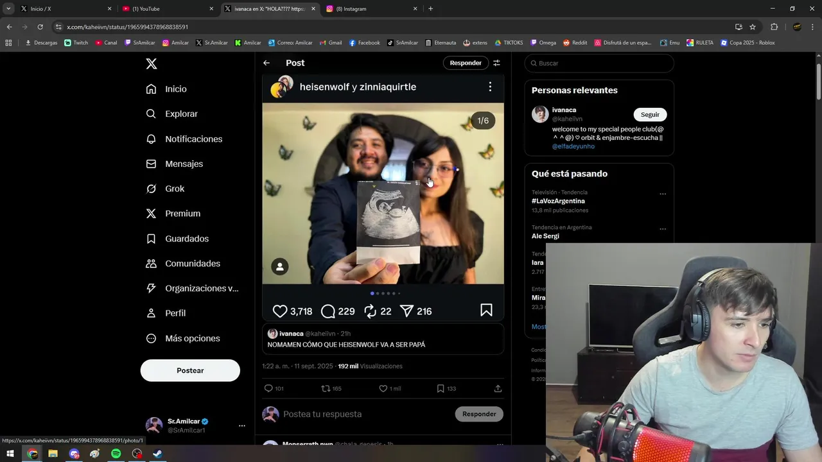Click the X logo in the sidebar
Screen dimensions: 822x462
click(151, 64)
